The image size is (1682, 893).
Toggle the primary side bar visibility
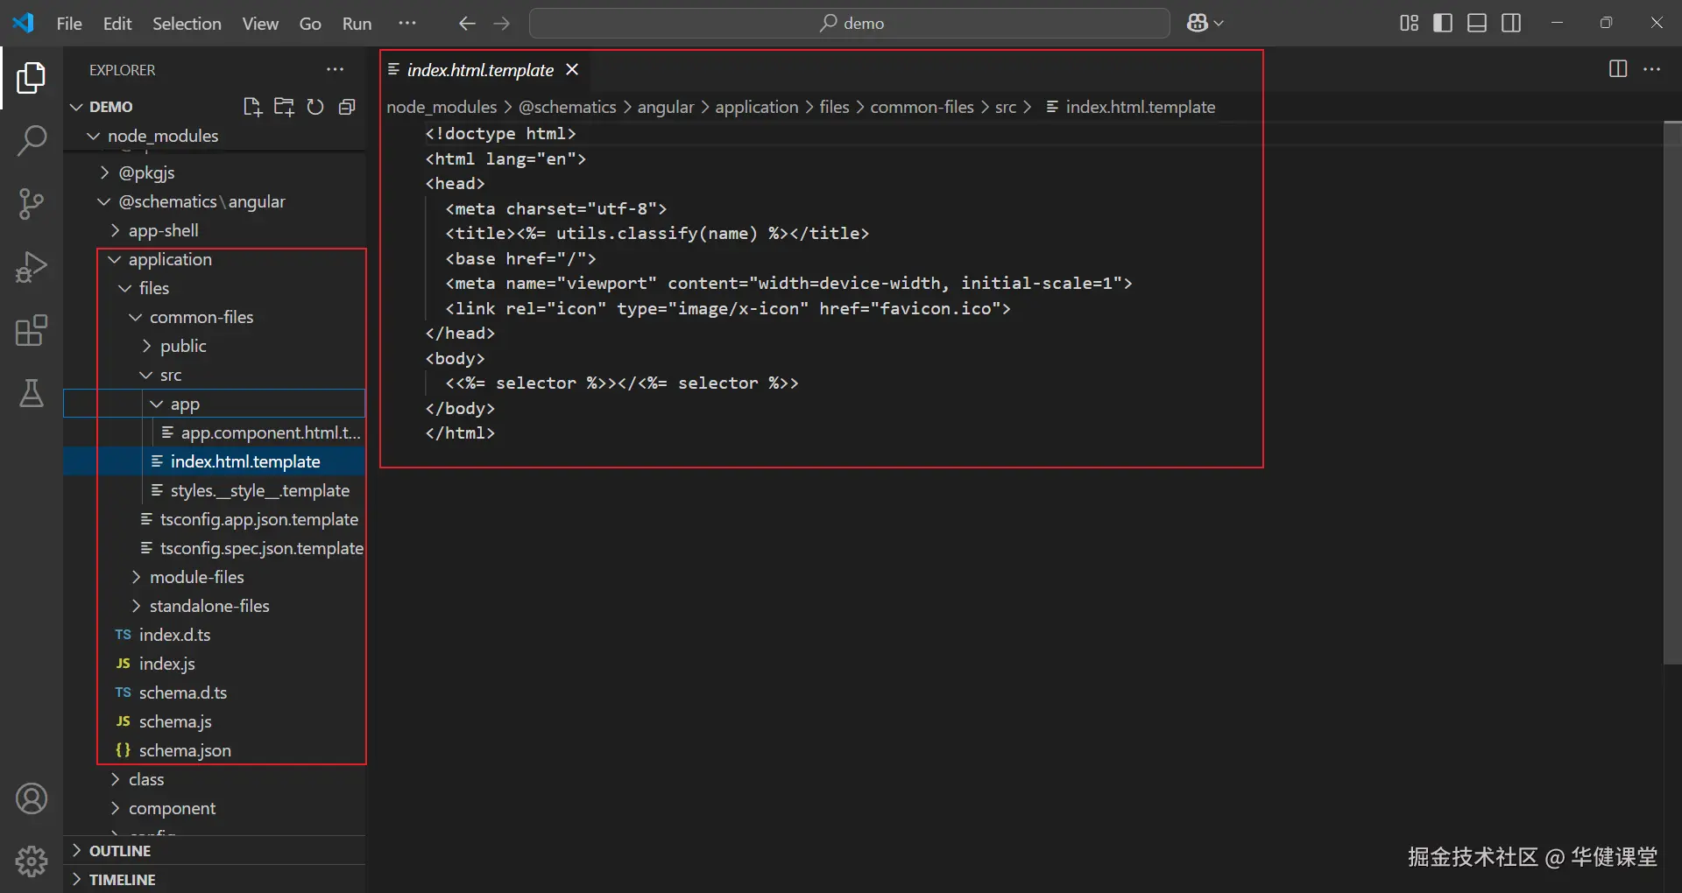pyautogui.click(x=1443, y=23)
